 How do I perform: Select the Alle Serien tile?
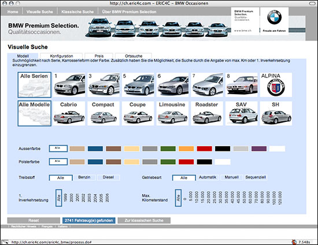[x=34, y=85]
